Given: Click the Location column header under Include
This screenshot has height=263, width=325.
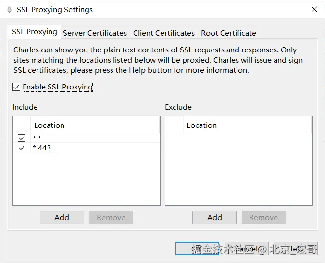Looking at the screenshot, I should [x=95, y=125].
